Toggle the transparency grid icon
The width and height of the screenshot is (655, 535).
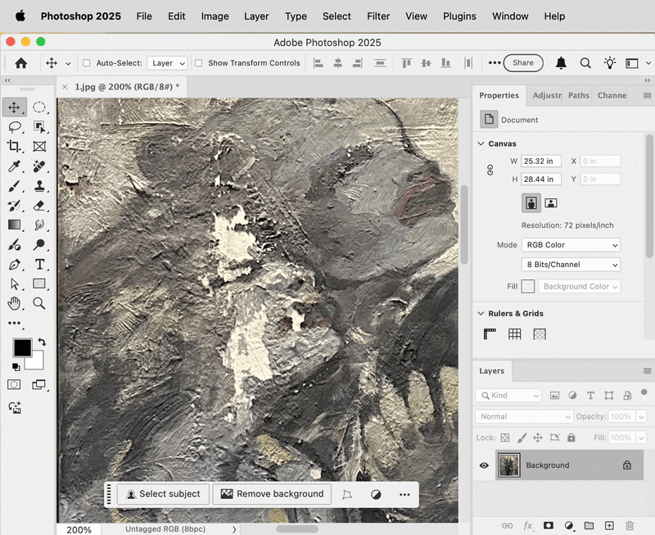[540, 334]
